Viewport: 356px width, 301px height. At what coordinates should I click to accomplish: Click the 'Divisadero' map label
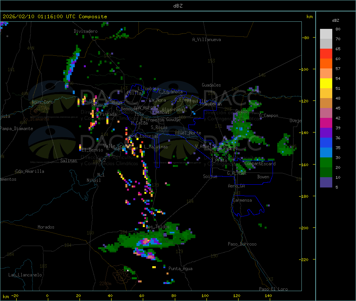tap(85, 31)
